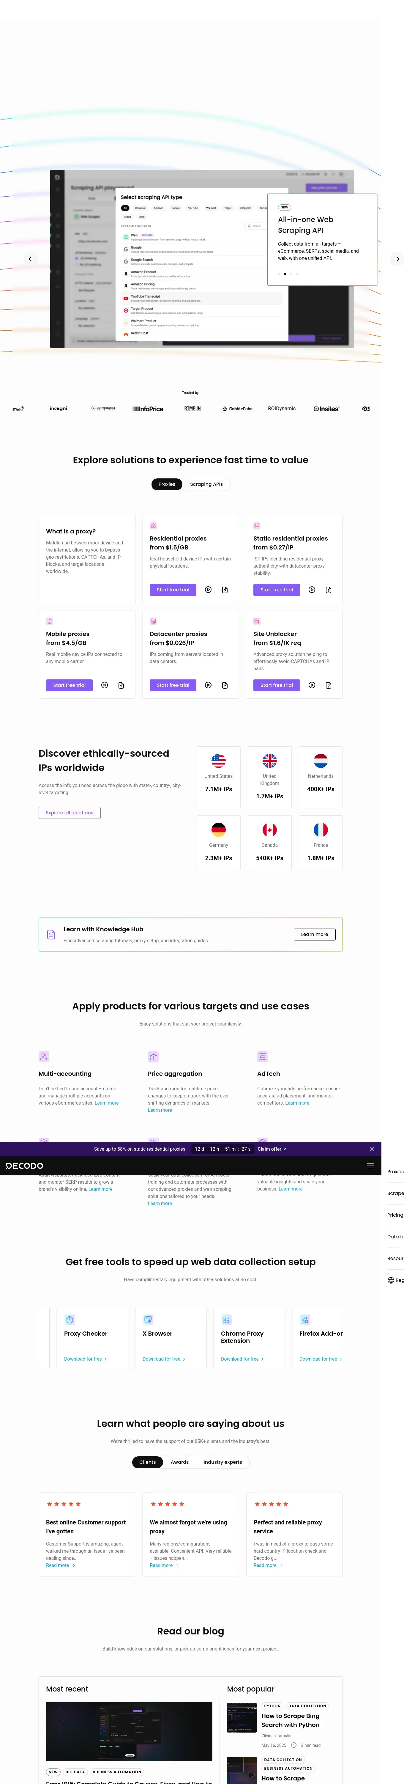Viewport: 404px width, 1784px height.
Task: Show the Awards testimonials tab
Action: pos(180,1462)
